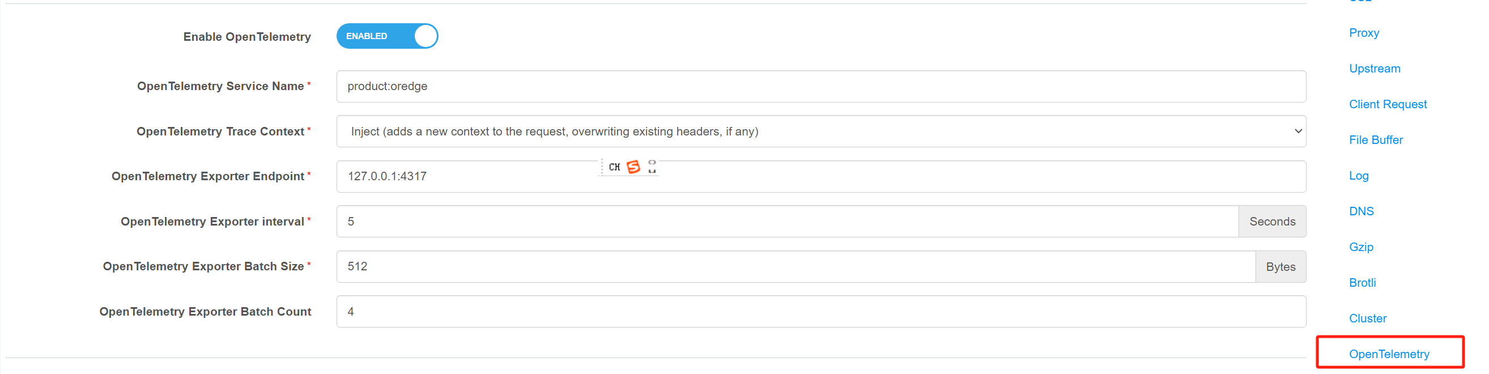Click the Sogou S input method icon

point(633,167)
